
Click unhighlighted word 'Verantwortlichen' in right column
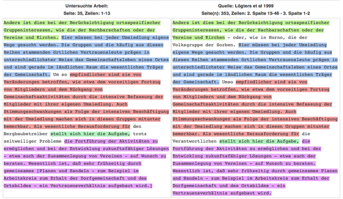click(195, 141)
